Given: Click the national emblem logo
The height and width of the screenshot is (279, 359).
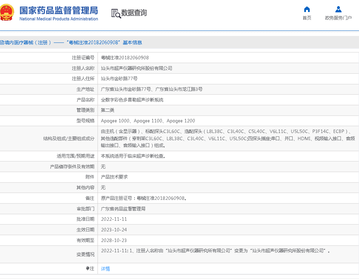Looking at the screenshot, I should [x=7, y=12].
